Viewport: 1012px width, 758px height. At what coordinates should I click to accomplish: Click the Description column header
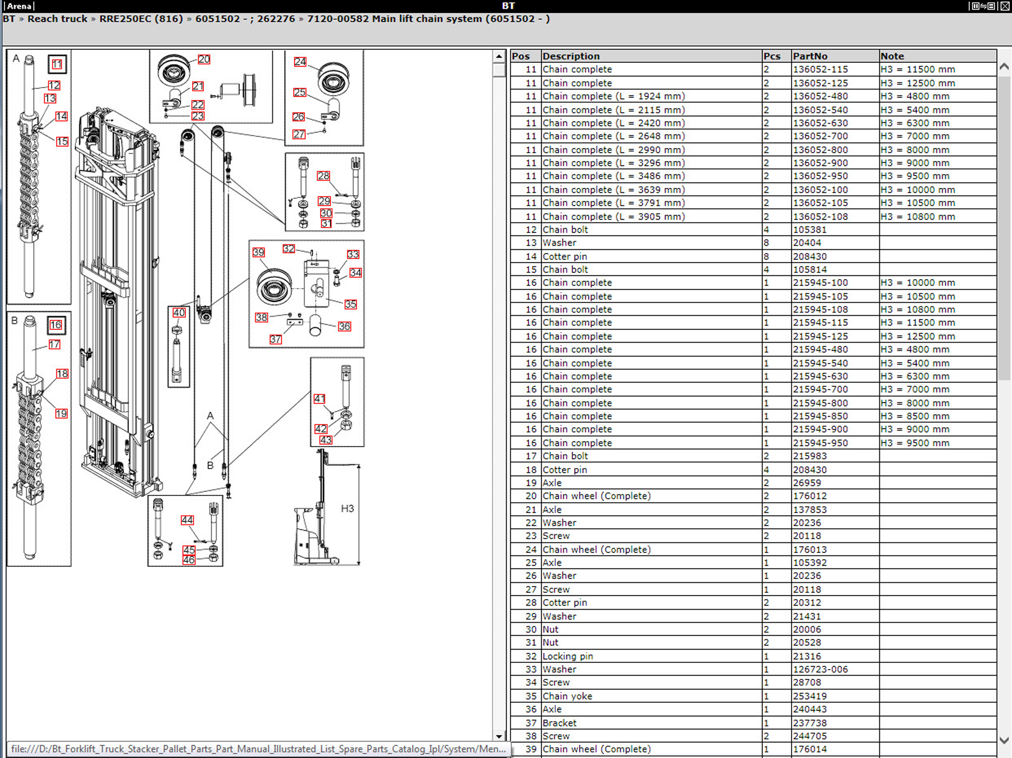[571, 56]
